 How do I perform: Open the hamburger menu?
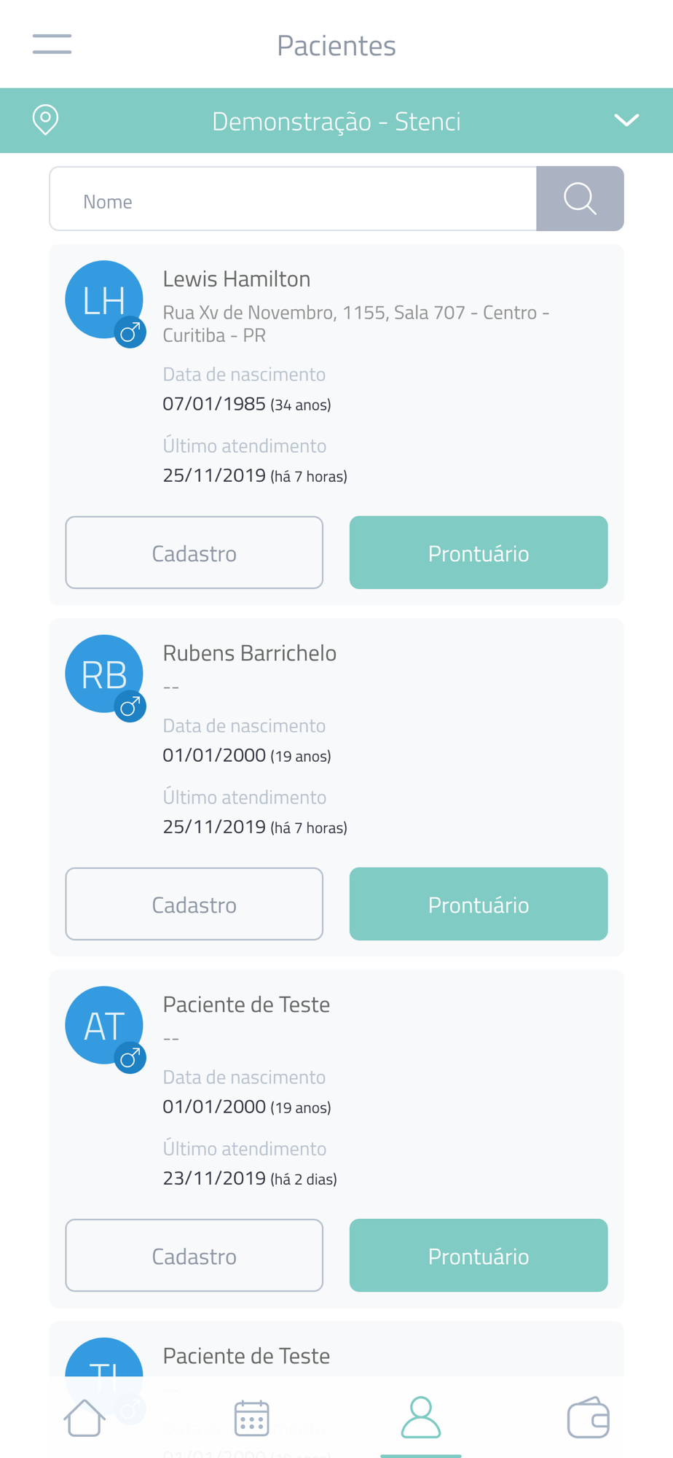pyautogui.click(x=52, y=44)
